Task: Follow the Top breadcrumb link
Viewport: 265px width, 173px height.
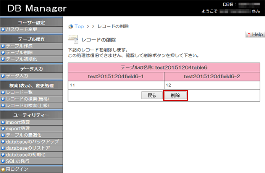Action: (79, 26)
